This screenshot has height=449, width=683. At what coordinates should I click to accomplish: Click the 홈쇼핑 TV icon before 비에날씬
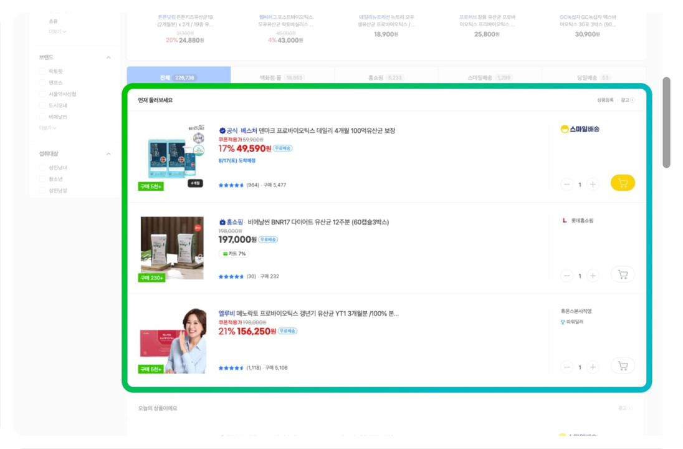click(222, 223)
